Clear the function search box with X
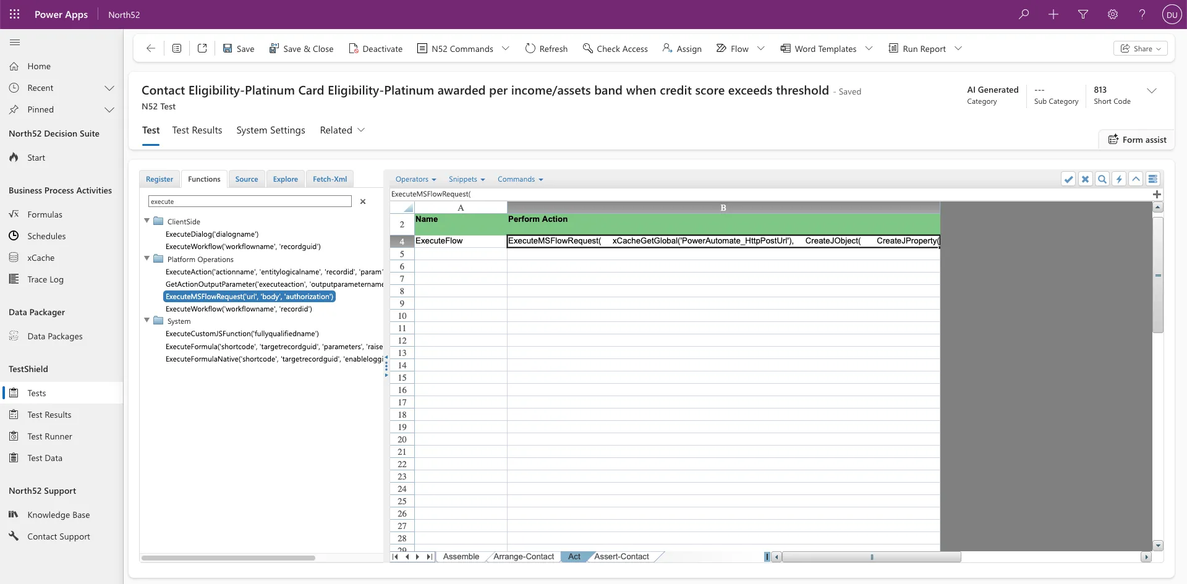Screen dimensions: 1187x584 tap(363, 201)
